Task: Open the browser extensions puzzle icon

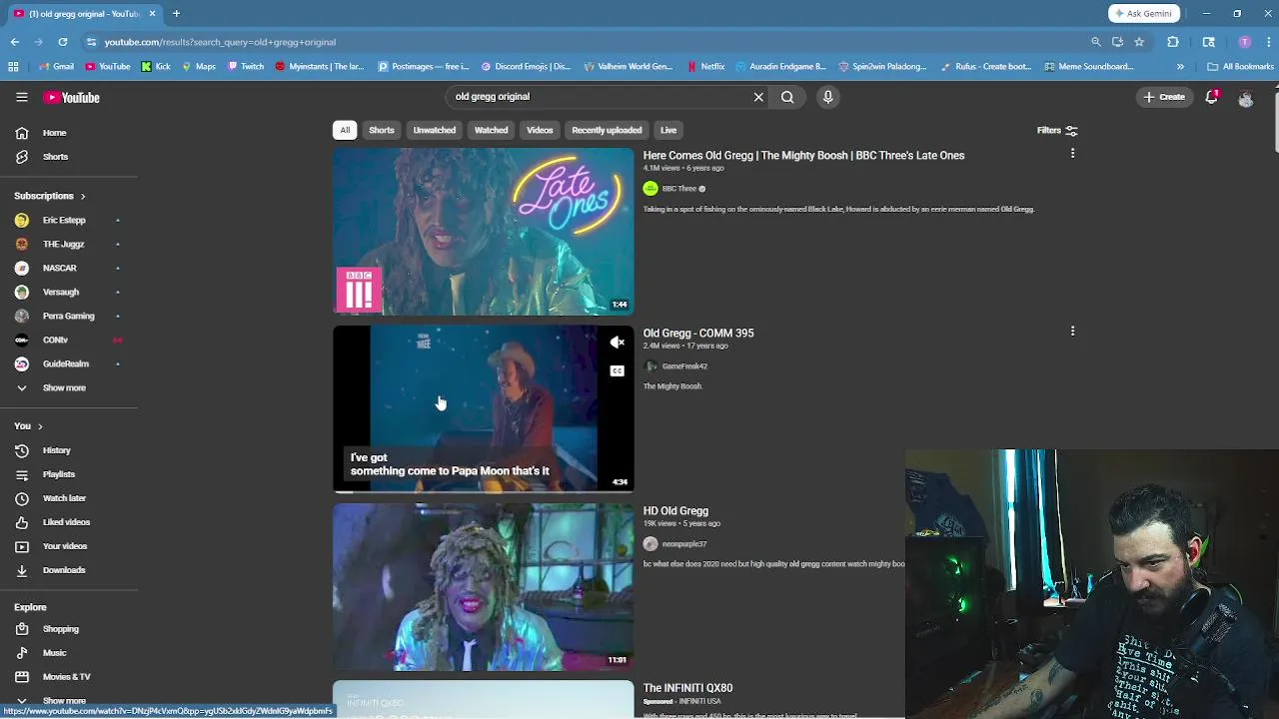Action: pos(1173,42)
